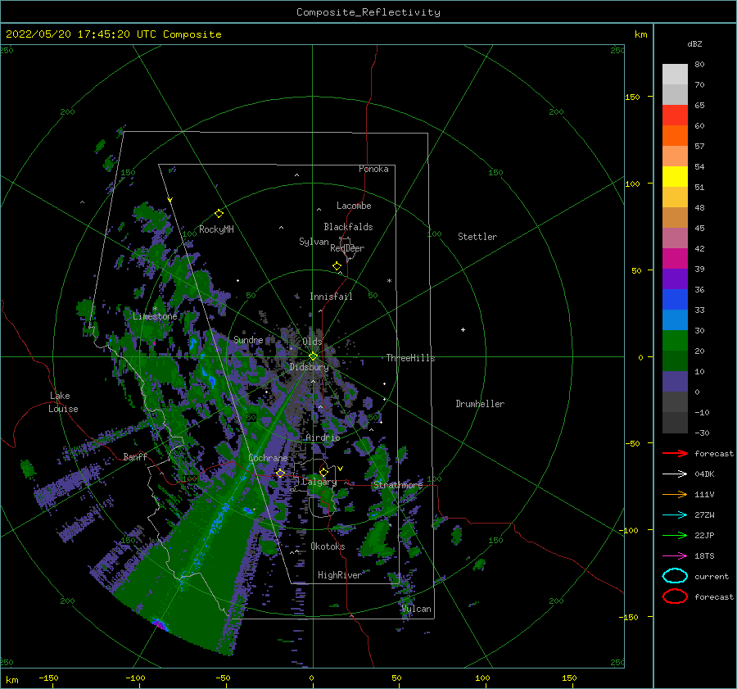Select the Innisfail label
The width and height of the screenshot is (737, 689).
click(331, 297)
